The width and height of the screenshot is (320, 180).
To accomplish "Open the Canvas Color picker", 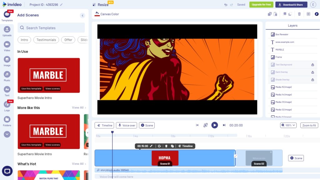I will [x=107, y=14].
